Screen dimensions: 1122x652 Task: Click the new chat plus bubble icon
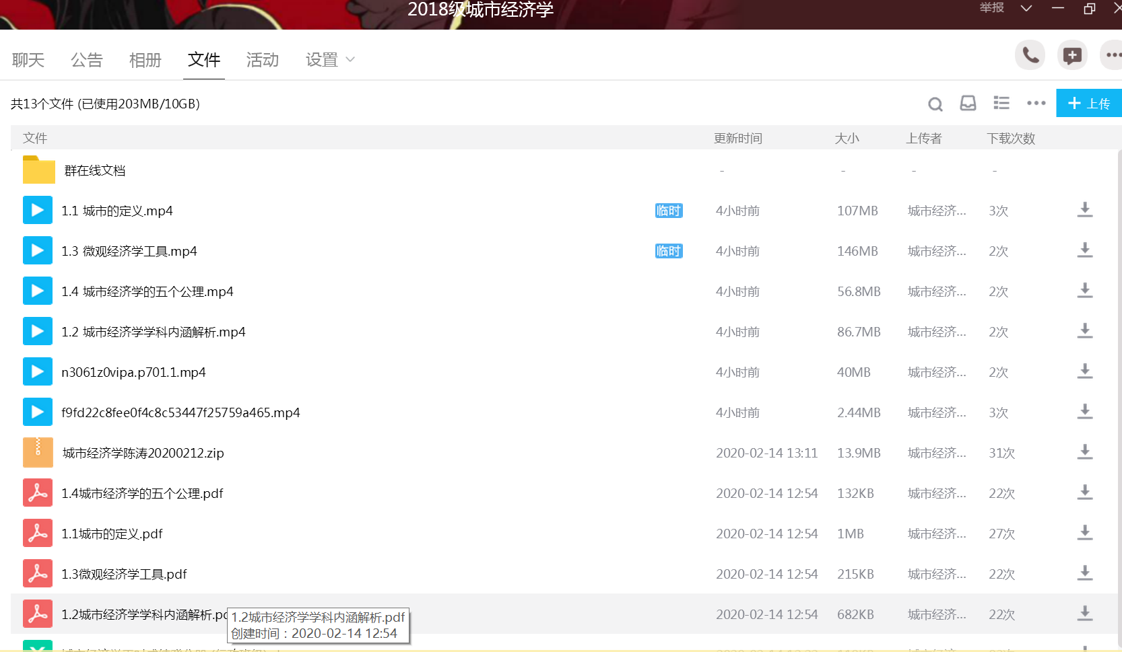pyautogui.click(x=1071, y=55)
